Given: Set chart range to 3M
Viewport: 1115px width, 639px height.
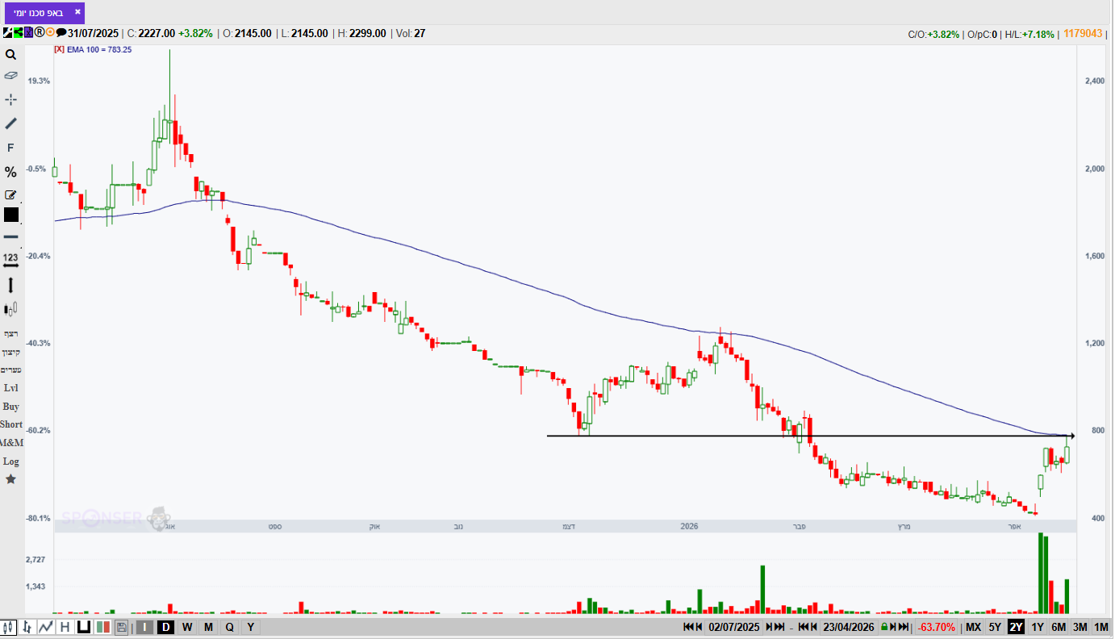Looking at the screenshot, I should coord(1080,627).
